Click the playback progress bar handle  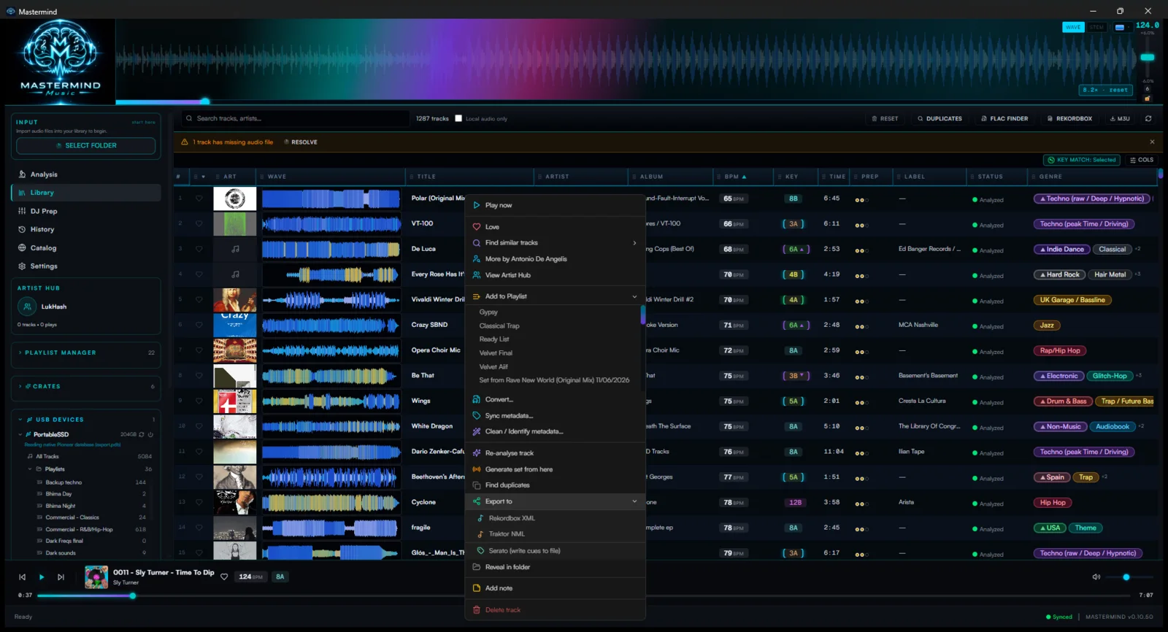click(133, 596)
